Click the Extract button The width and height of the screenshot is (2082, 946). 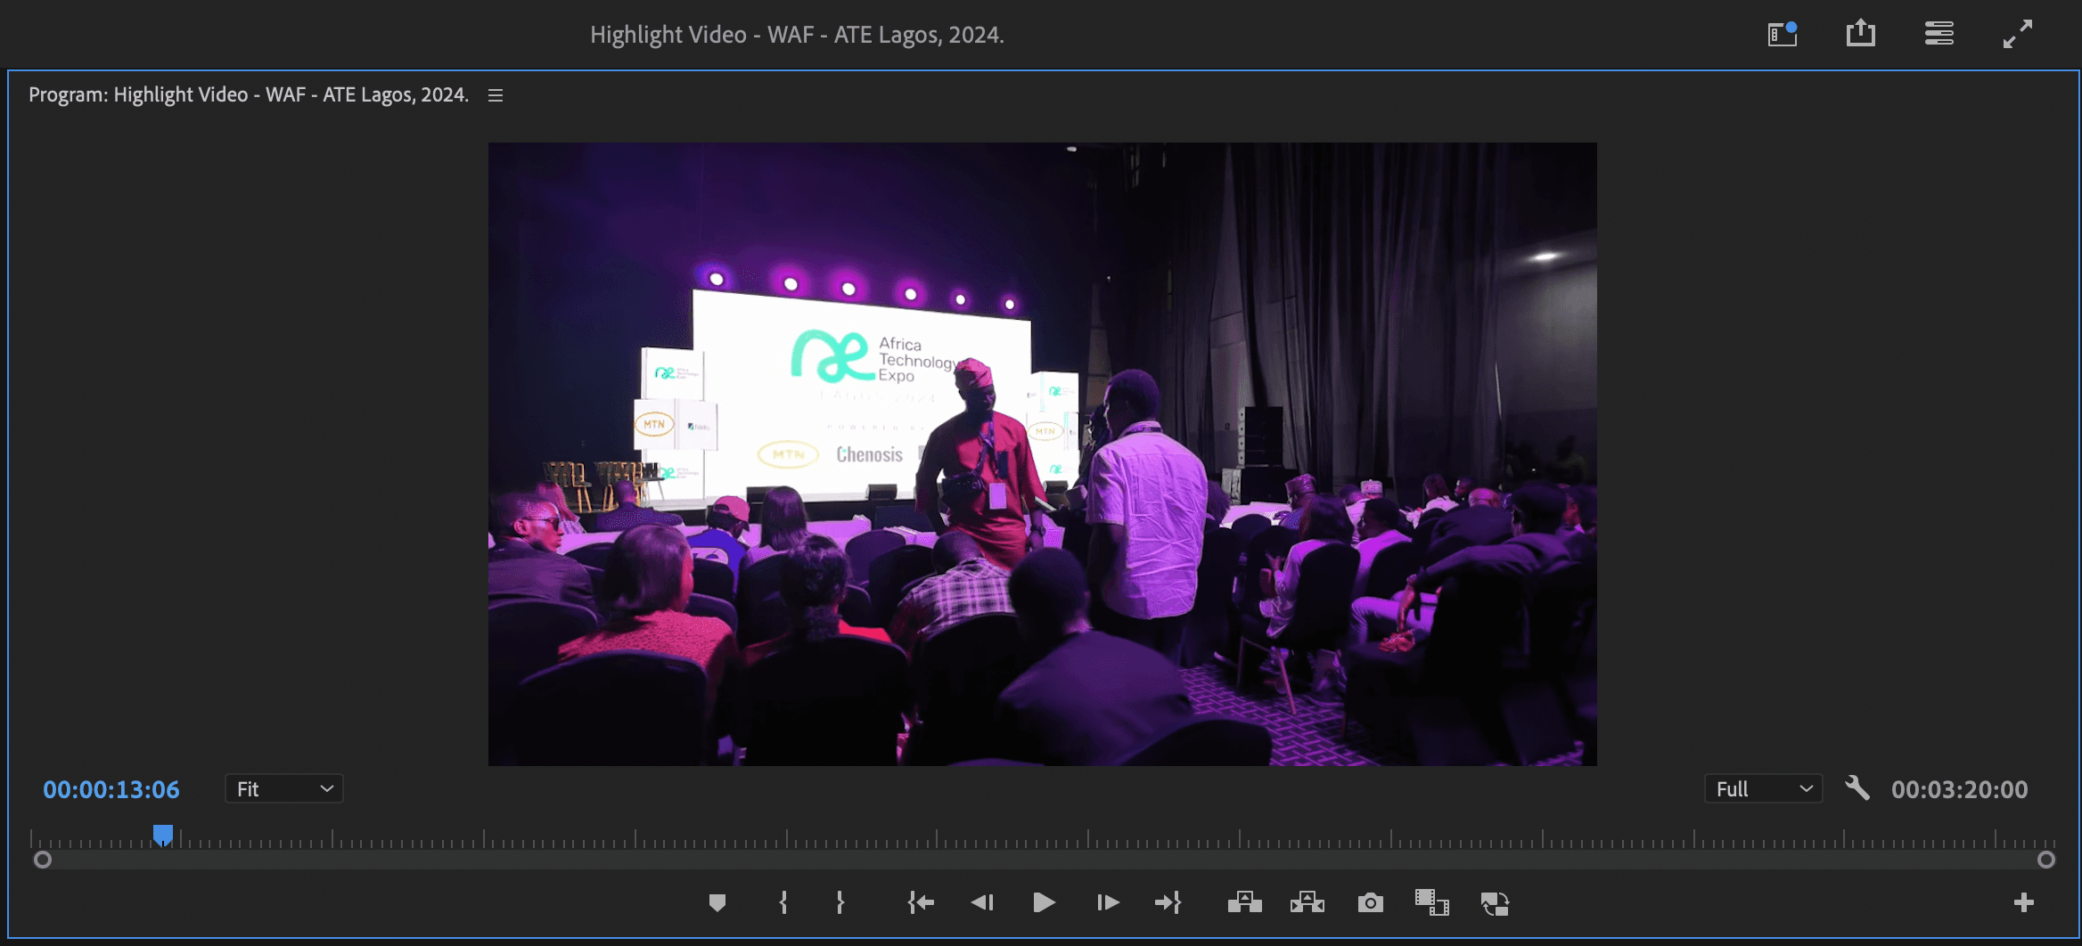pos(1307,903)
